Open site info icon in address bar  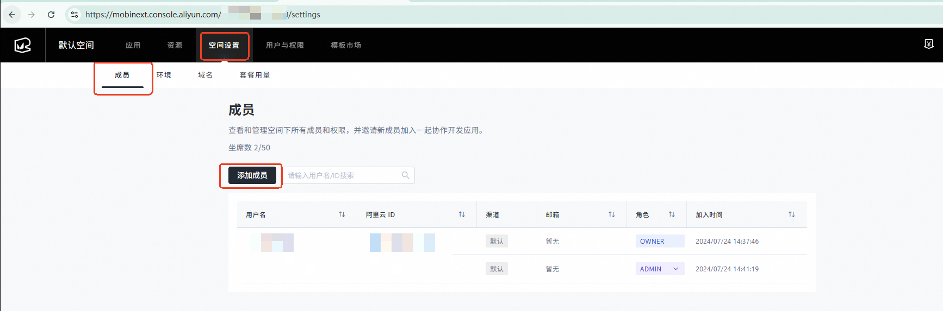(75, 15)
